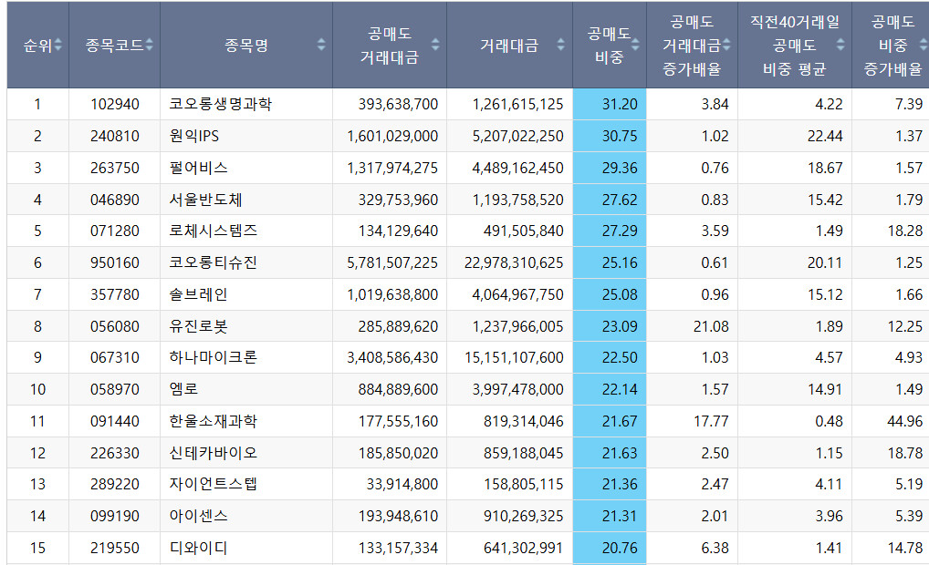
Task: Select stock name 로체시스템즈
Action: (214, 231)
